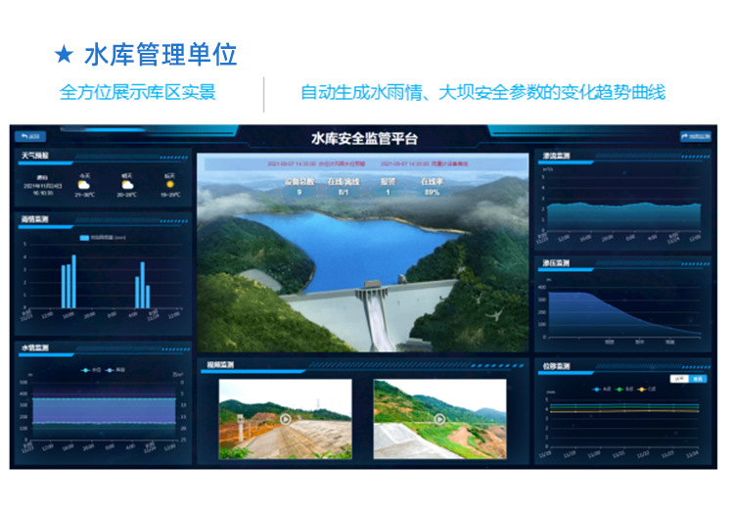Play the left dam crest video
This screenshot has height=508, width=734.
click(x=285, y=419)
